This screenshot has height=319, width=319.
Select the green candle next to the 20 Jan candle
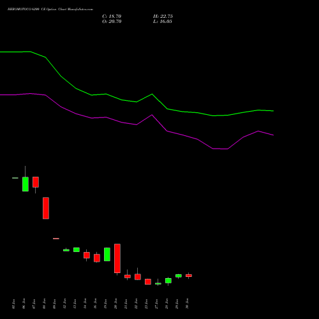[107, 255]
